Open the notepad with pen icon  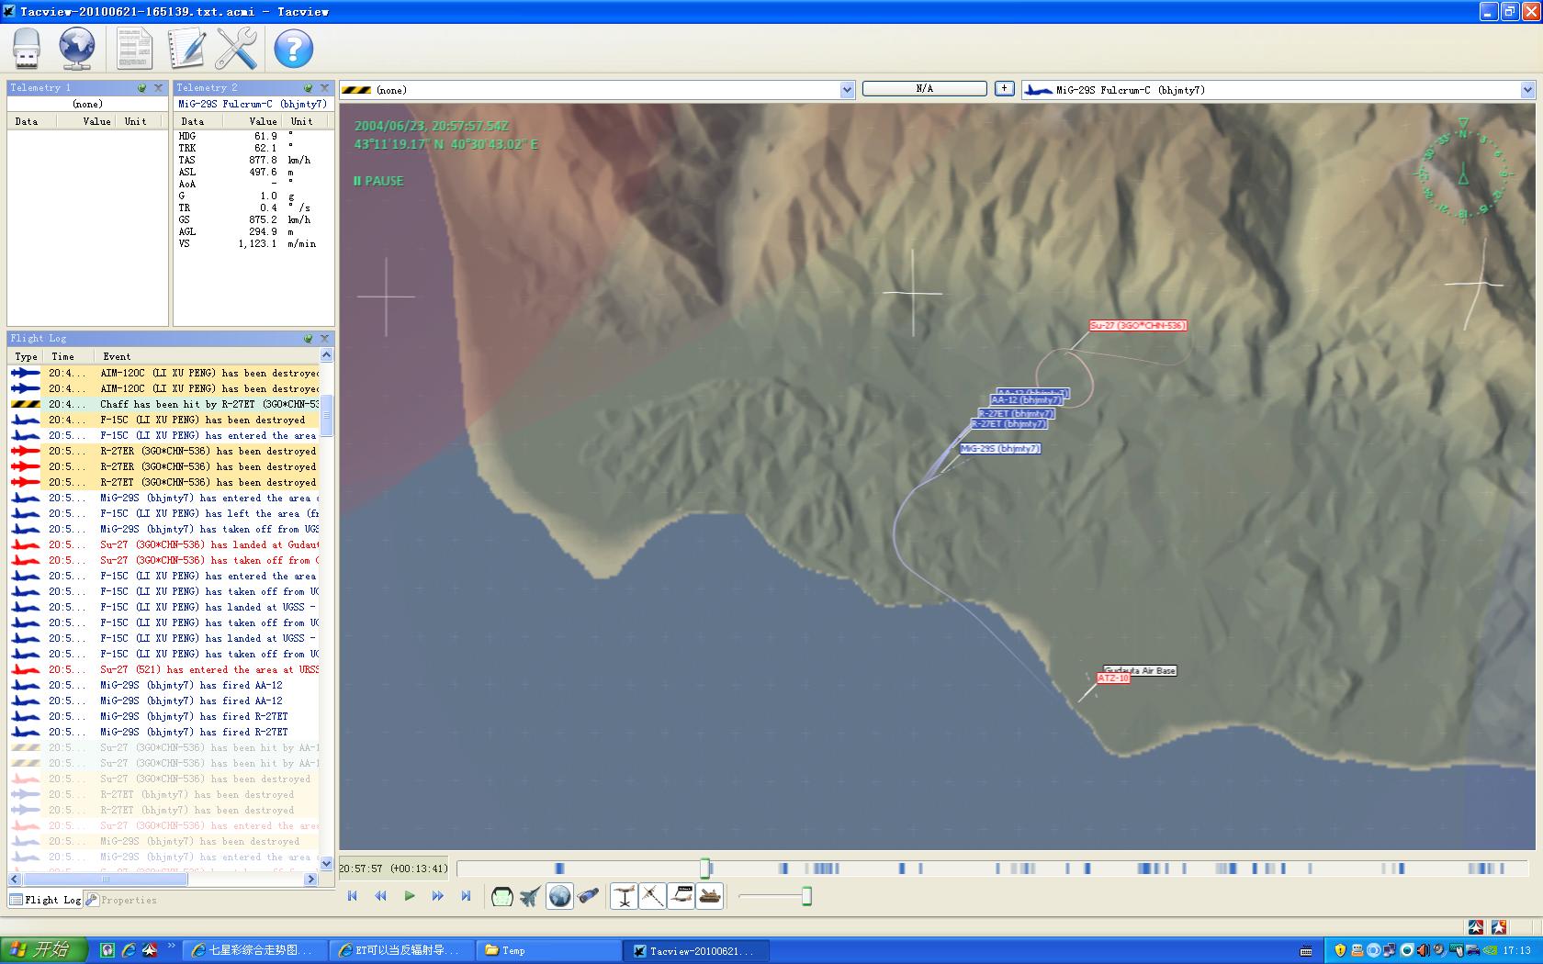[186, 48]
